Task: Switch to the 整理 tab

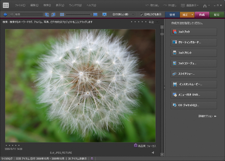Action: coord(172,15)
